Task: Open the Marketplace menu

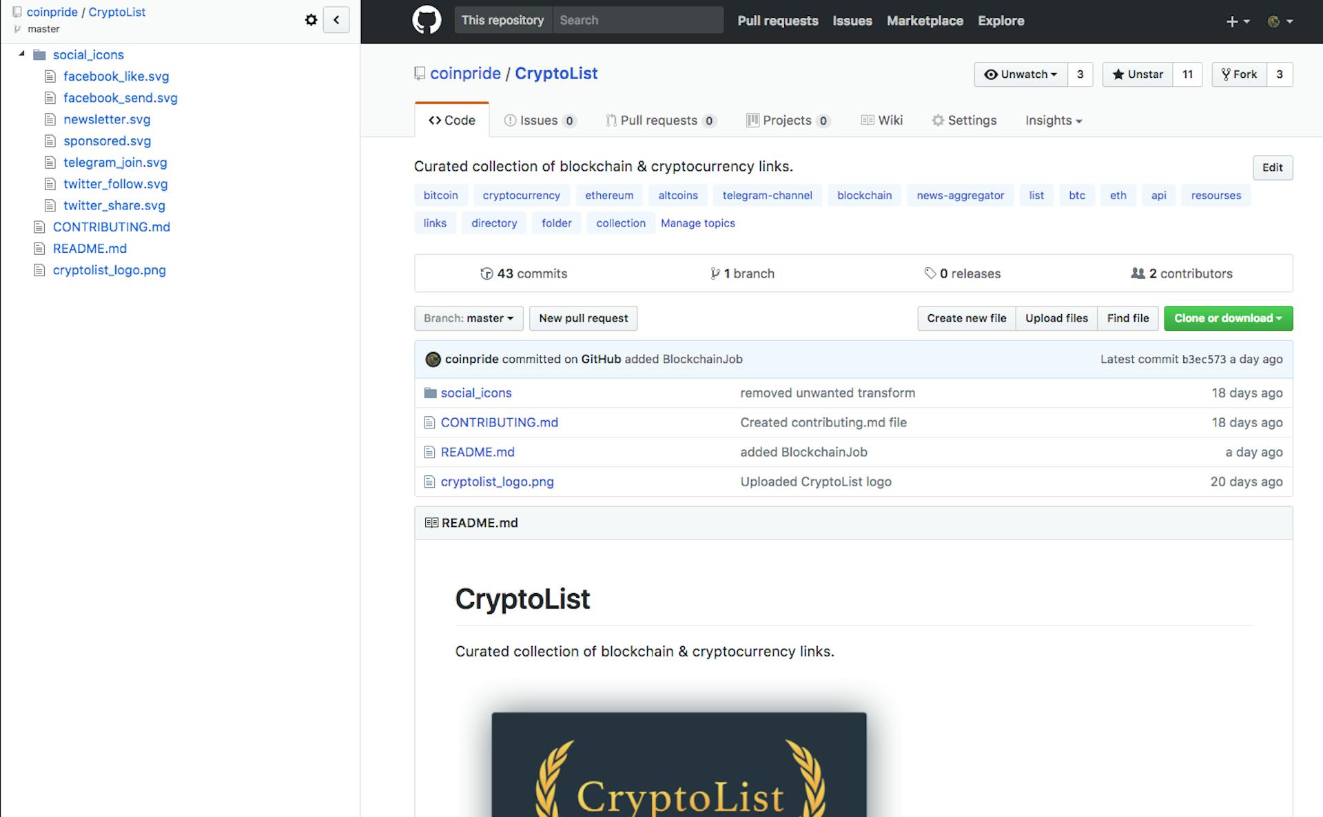Action: pyautogui.click(x=925, y=21)
